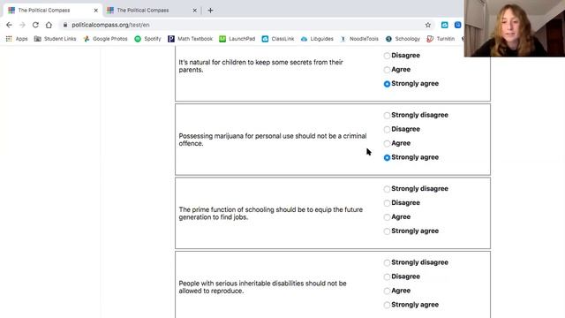Select Disagree for marijuana possession question
565x318 pixels.
(x=387, y=130)
